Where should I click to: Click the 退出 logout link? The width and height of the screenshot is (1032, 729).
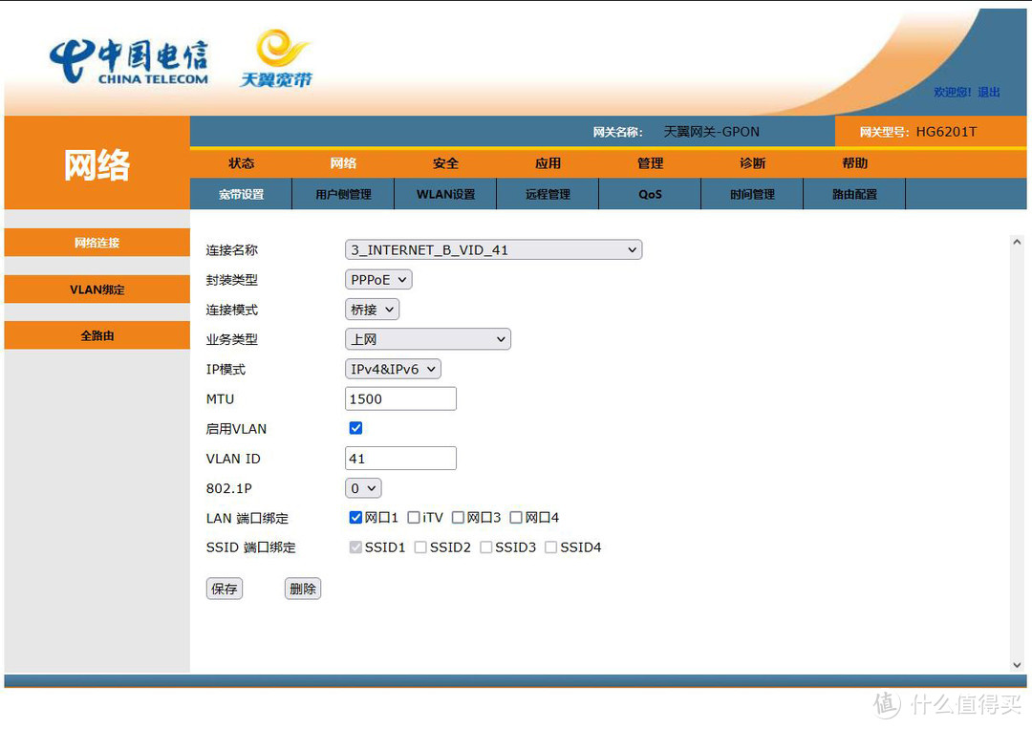(989, 93)
